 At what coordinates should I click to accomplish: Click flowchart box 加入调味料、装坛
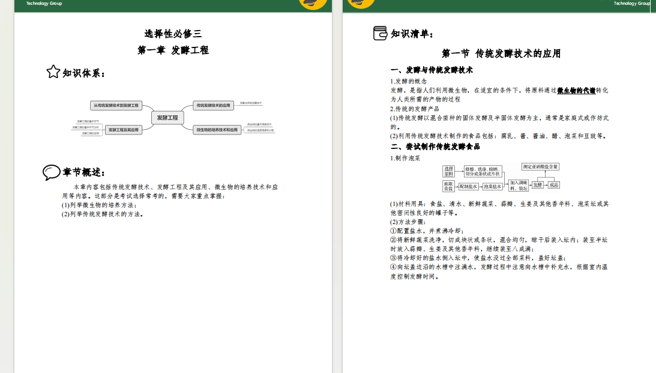(x=519, y=186)
